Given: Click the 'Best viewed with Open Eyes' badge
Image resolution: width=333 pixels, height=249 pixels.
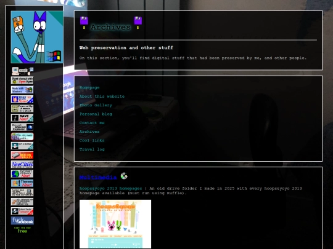Looking at the screenshot, I should click(22, 81).
